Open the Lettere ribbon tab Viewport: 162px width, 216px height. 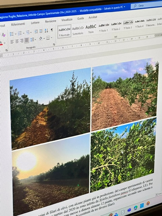click(35, 23)
